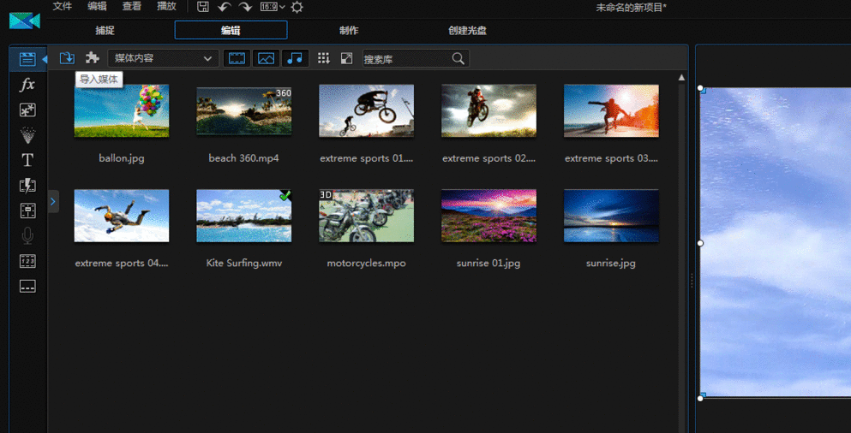Expand the side panel with arrow
851x433 pixels.
(52, 201)
